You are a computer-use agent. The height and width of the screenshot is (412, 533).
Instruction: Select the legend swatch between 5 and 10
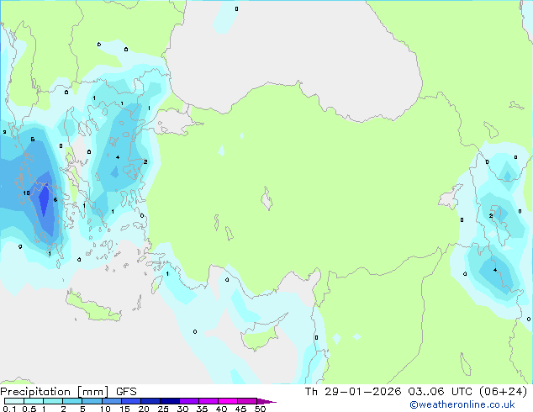[x=92, y=401]
